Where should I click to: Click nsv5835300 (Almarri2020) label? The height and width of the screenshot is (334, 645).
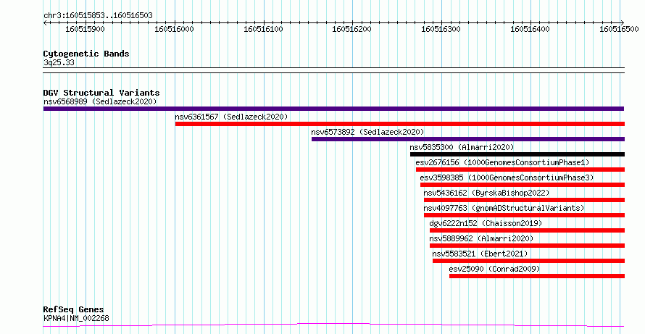coord(462,147)
